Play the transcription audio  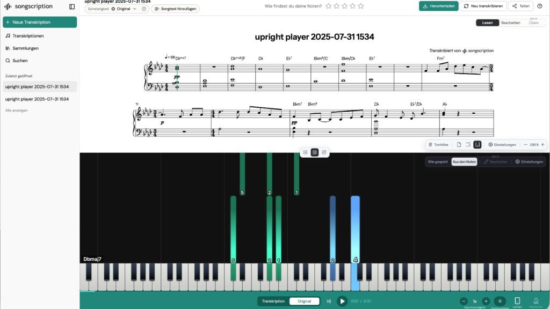[342, 301]
